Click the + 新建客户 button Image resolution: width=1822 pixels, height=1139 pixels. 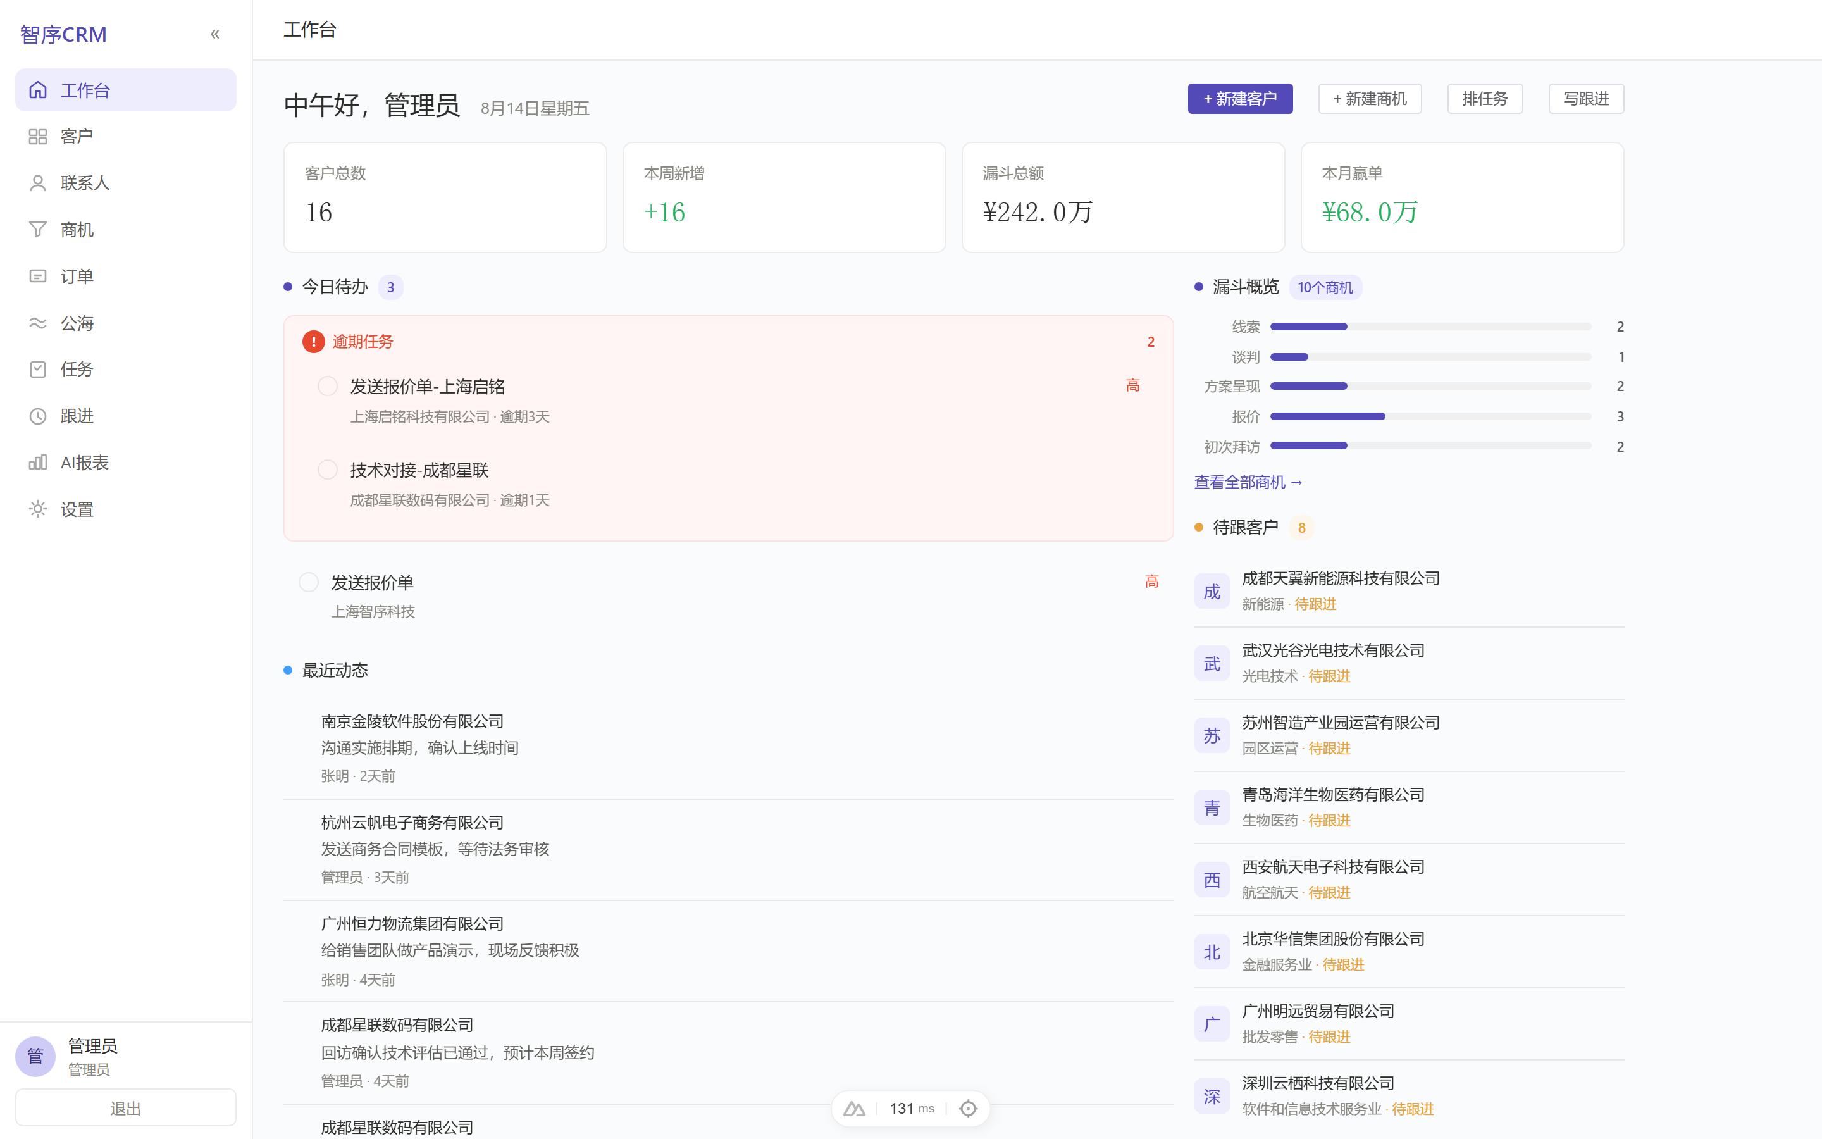[1240, 99]
